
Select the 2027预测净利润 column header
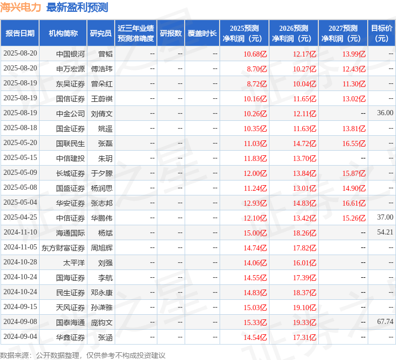[x=343, y=33]
